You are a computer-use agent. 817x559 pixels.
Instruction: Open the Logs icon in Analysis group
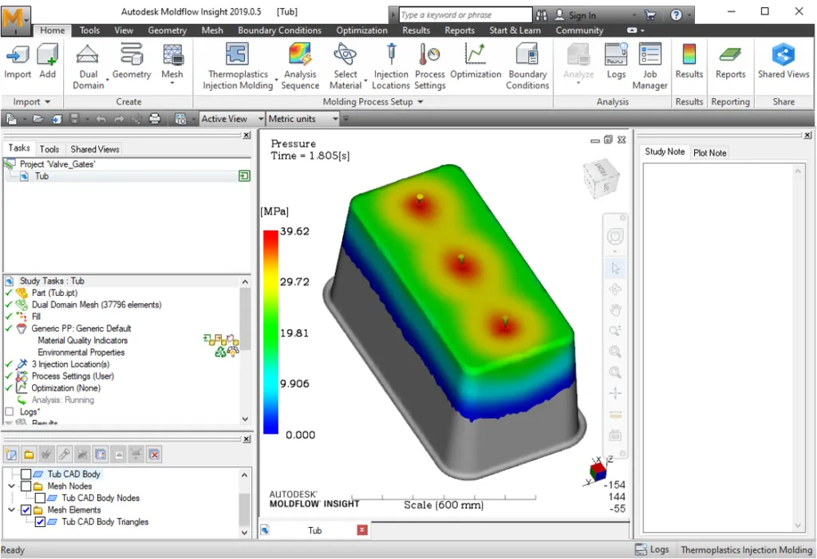[616, 61]
